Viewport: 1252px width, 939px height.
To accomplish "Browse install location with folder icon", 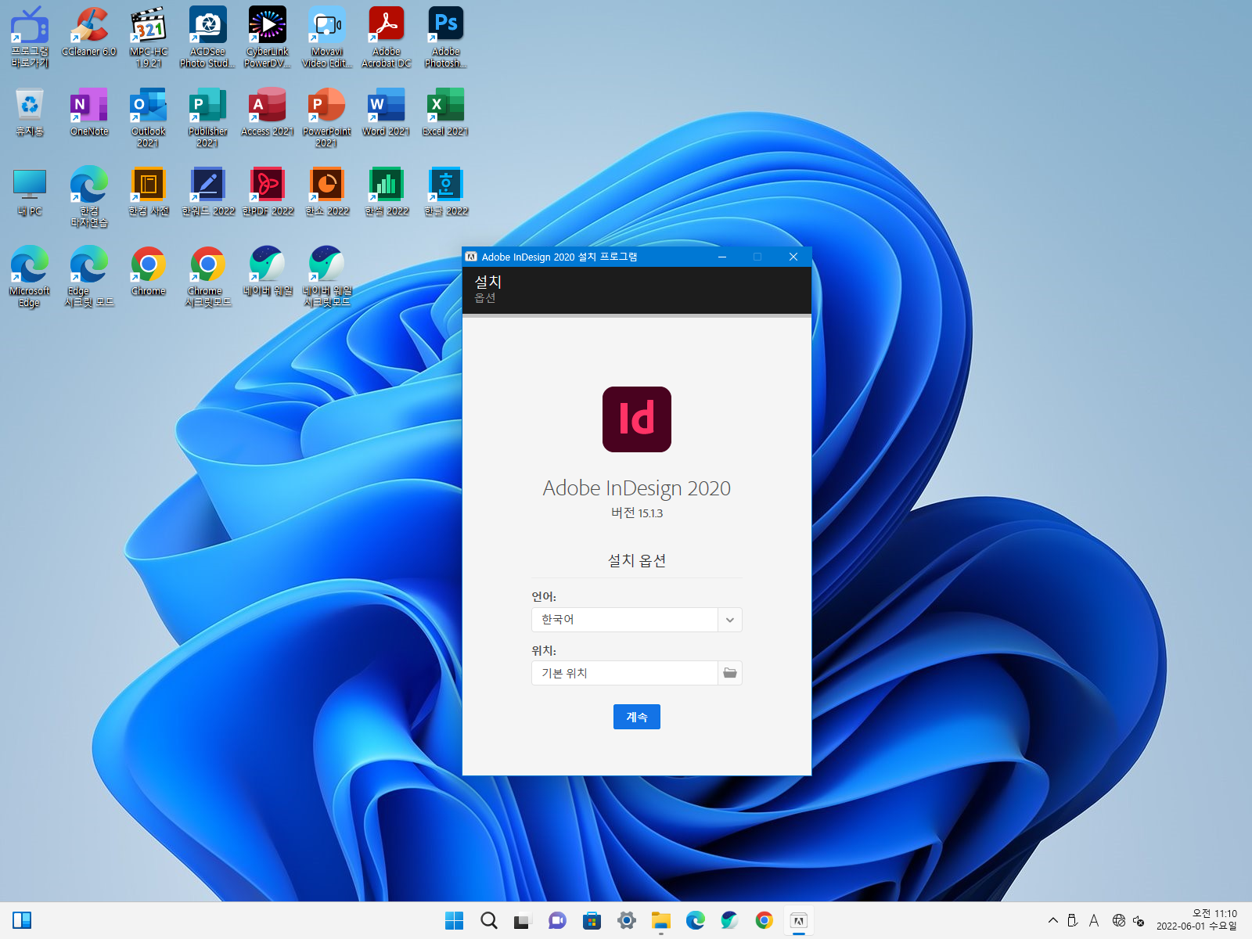I will point(730,673).
